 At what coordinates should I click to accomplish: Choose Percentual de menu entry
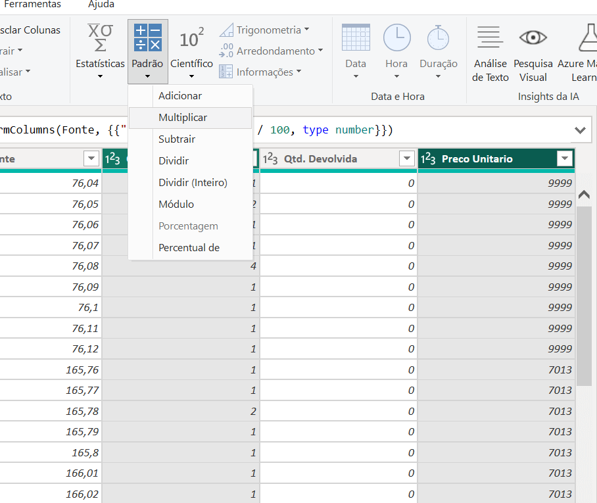191,248
